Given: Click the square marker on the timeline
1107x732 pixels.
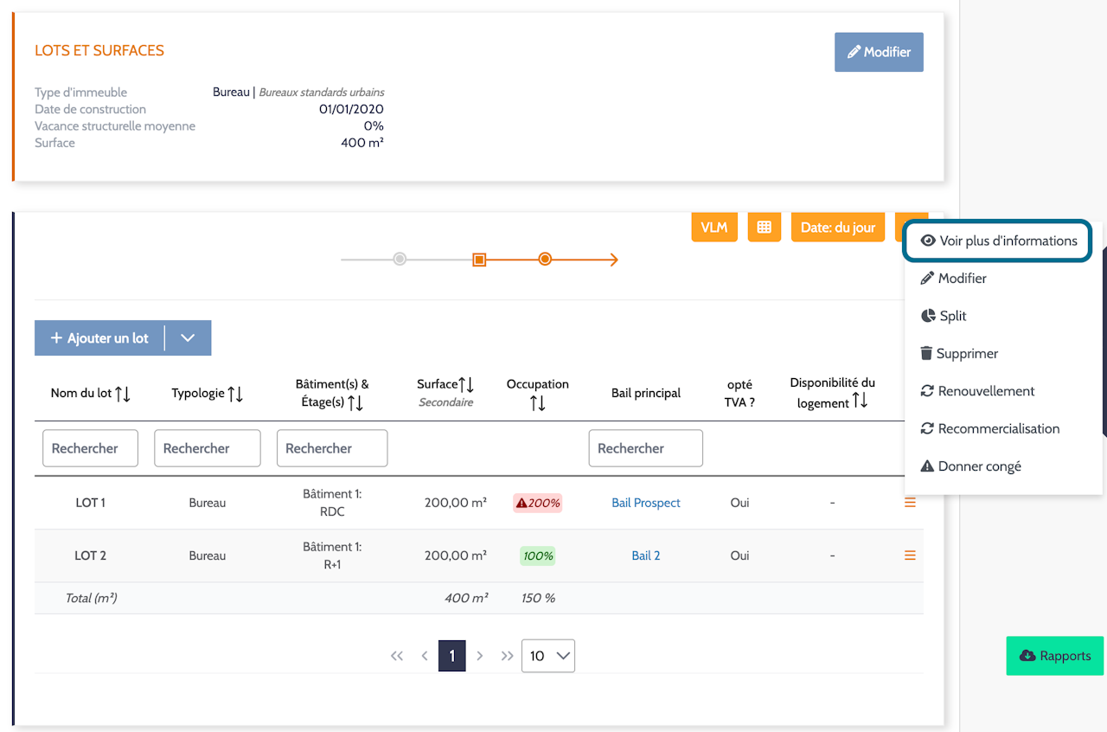Looking at the screenshot, I should point(479,260).
